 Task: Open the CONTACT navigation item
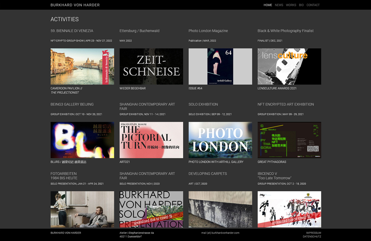[313, 5]
